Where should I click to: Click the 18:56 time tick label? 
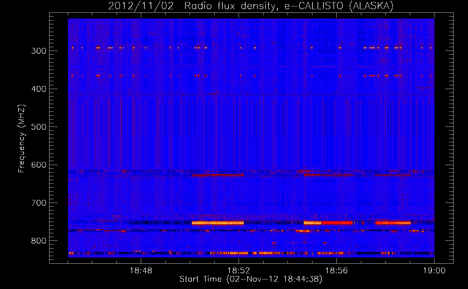336,271
